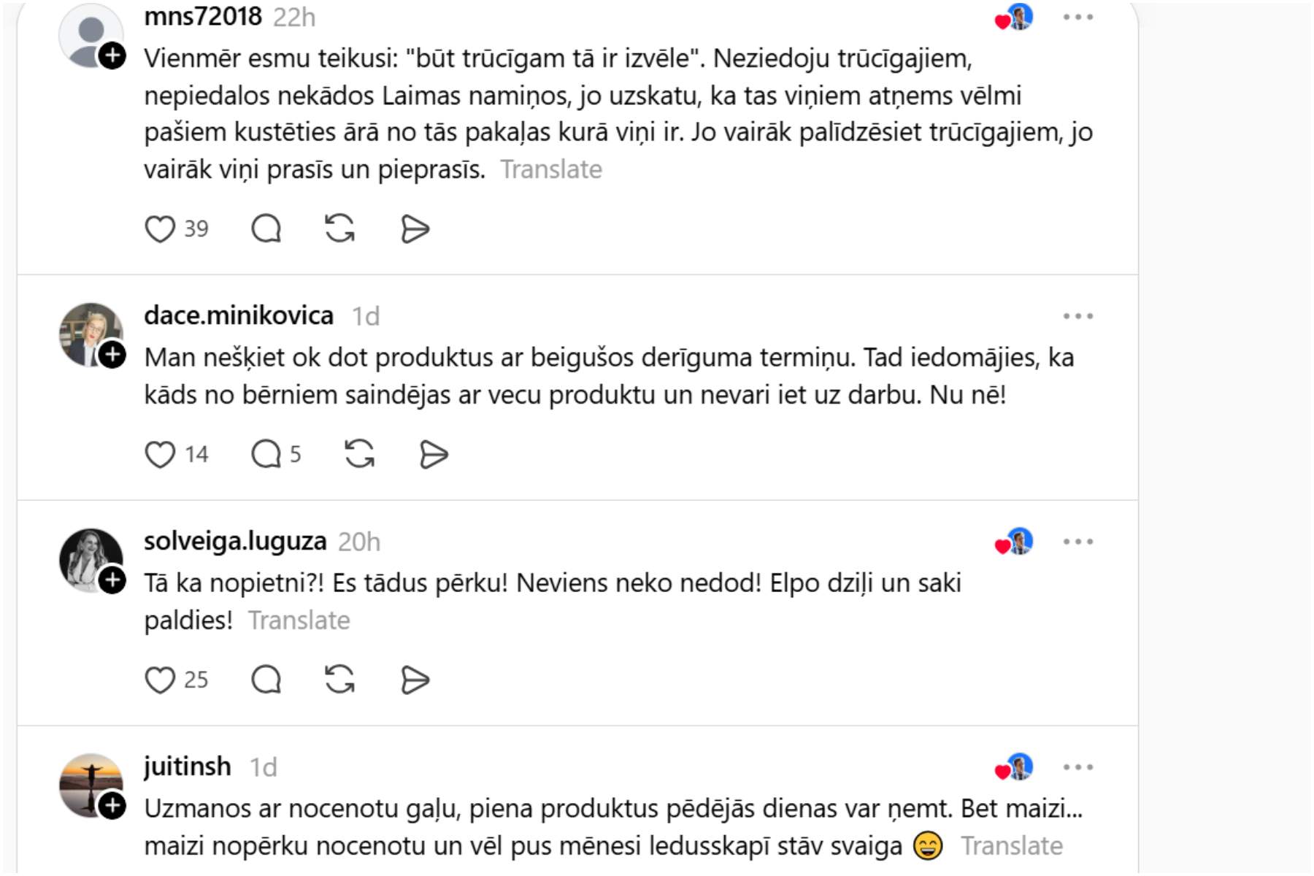Reply to solveiga.luguza's comment
Screen dimensions: 1314x876
click(x=266, y=680)
